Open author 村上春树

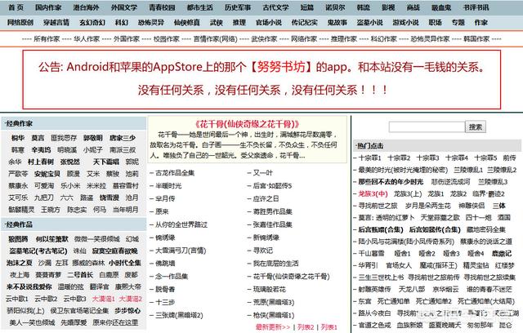[41, 162]
